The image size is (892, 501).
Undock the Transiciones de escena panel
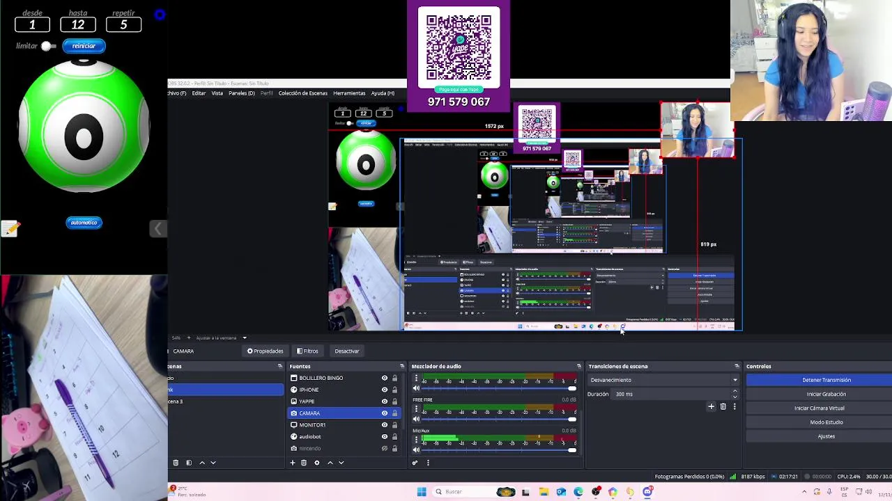click(x=737, y=366)
